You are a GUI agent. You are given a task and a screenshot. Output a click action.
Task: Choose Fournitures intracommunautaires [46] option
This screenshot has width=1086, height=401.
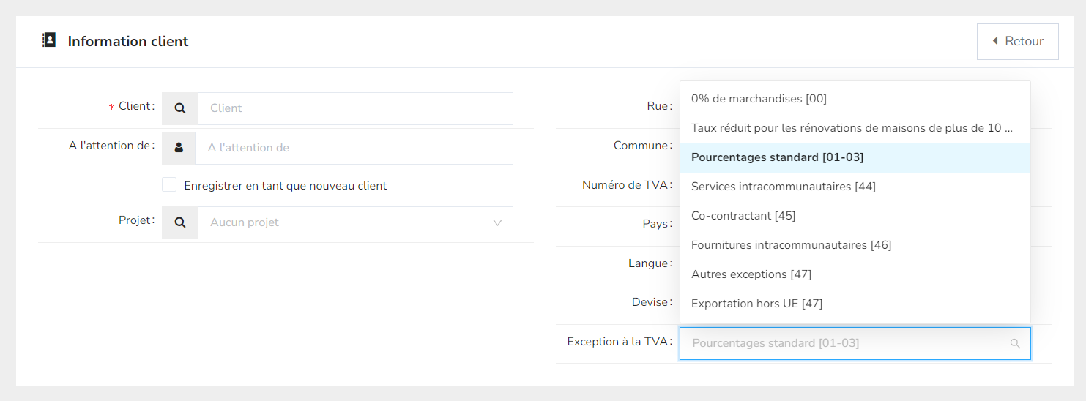[791, 245]
